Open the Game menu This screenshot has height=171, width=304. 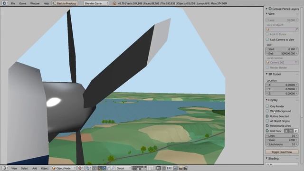click(x=22, y=3)
